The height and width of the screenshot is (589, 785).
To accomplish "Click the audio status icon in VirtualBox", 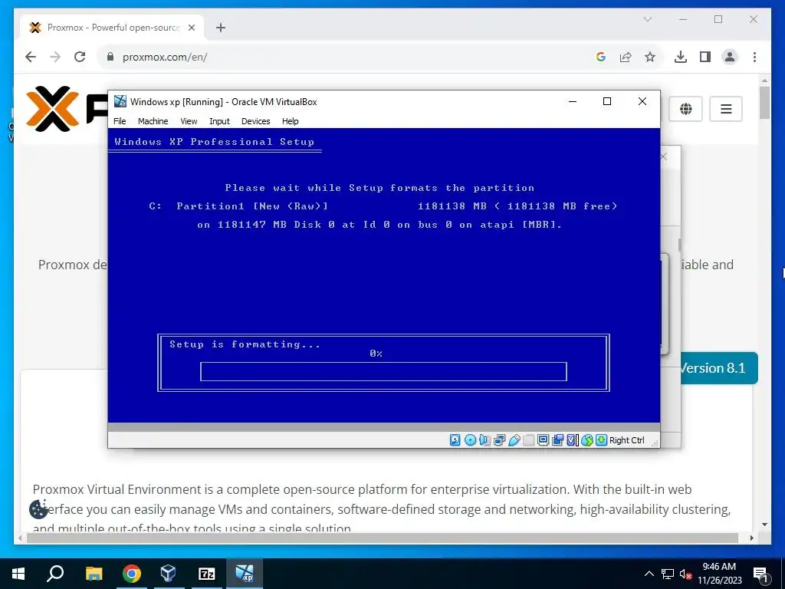I will tap(484, 439).
